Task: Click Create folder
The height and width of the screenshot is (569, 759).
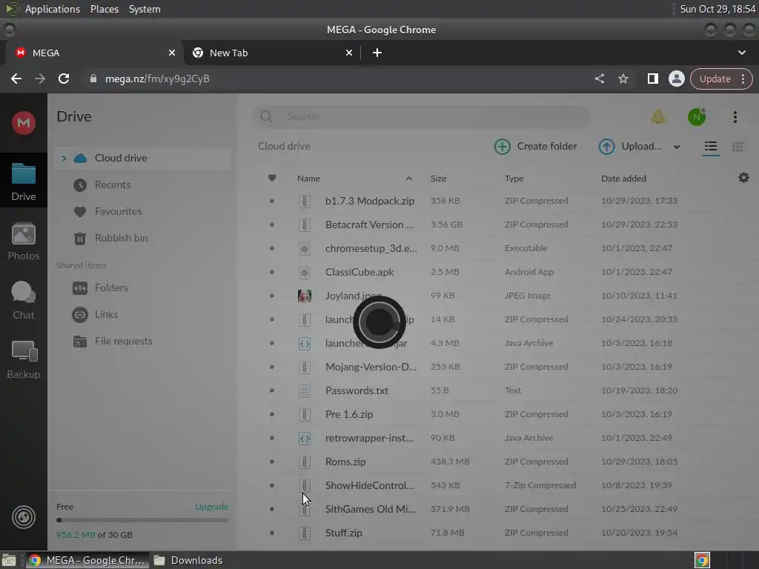Action: pos(535,146)
